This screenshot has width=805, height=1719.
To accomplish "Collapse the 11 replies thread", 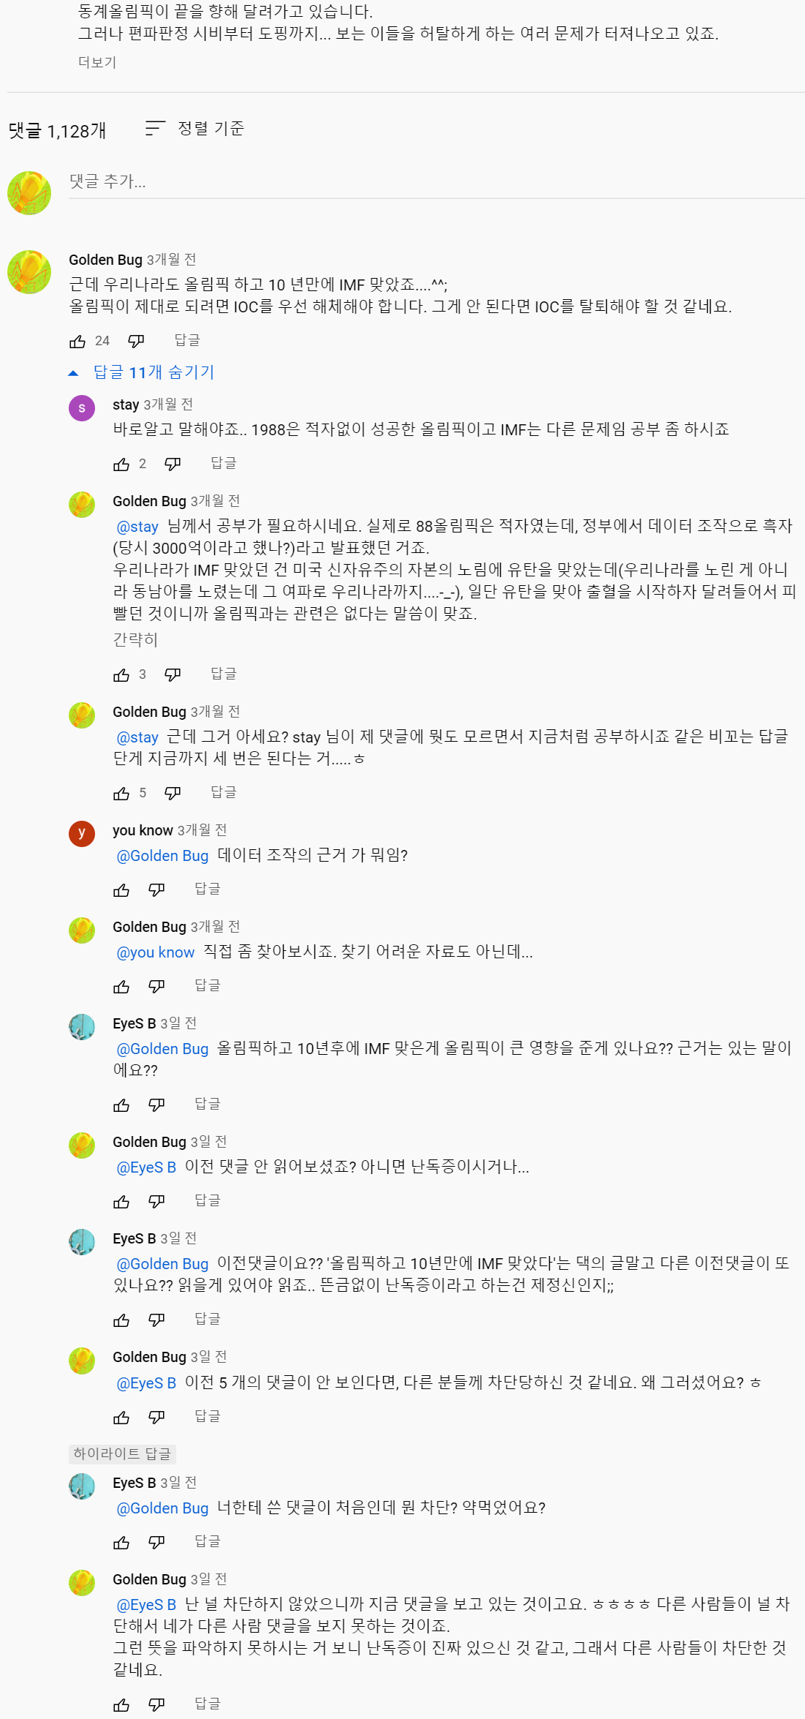I will point(143,373).
